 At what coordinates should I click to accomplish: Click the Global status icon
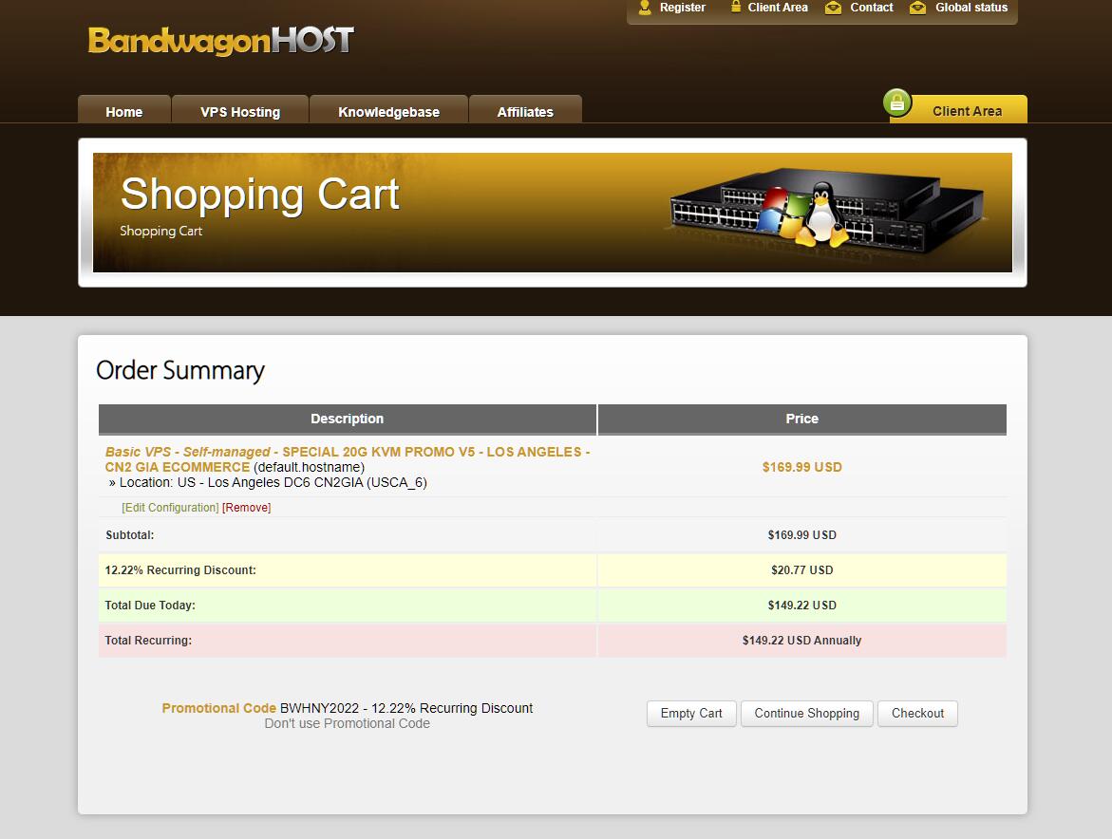[x=917, y=8]
